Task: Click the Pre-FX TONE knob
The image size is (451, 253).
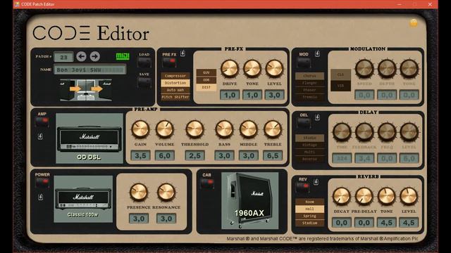Action: click(252, 69)
